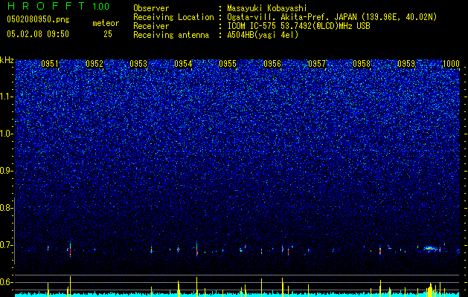Select the file name 0502080950.png
Screen dimensions: 468x297
[38, 19]
